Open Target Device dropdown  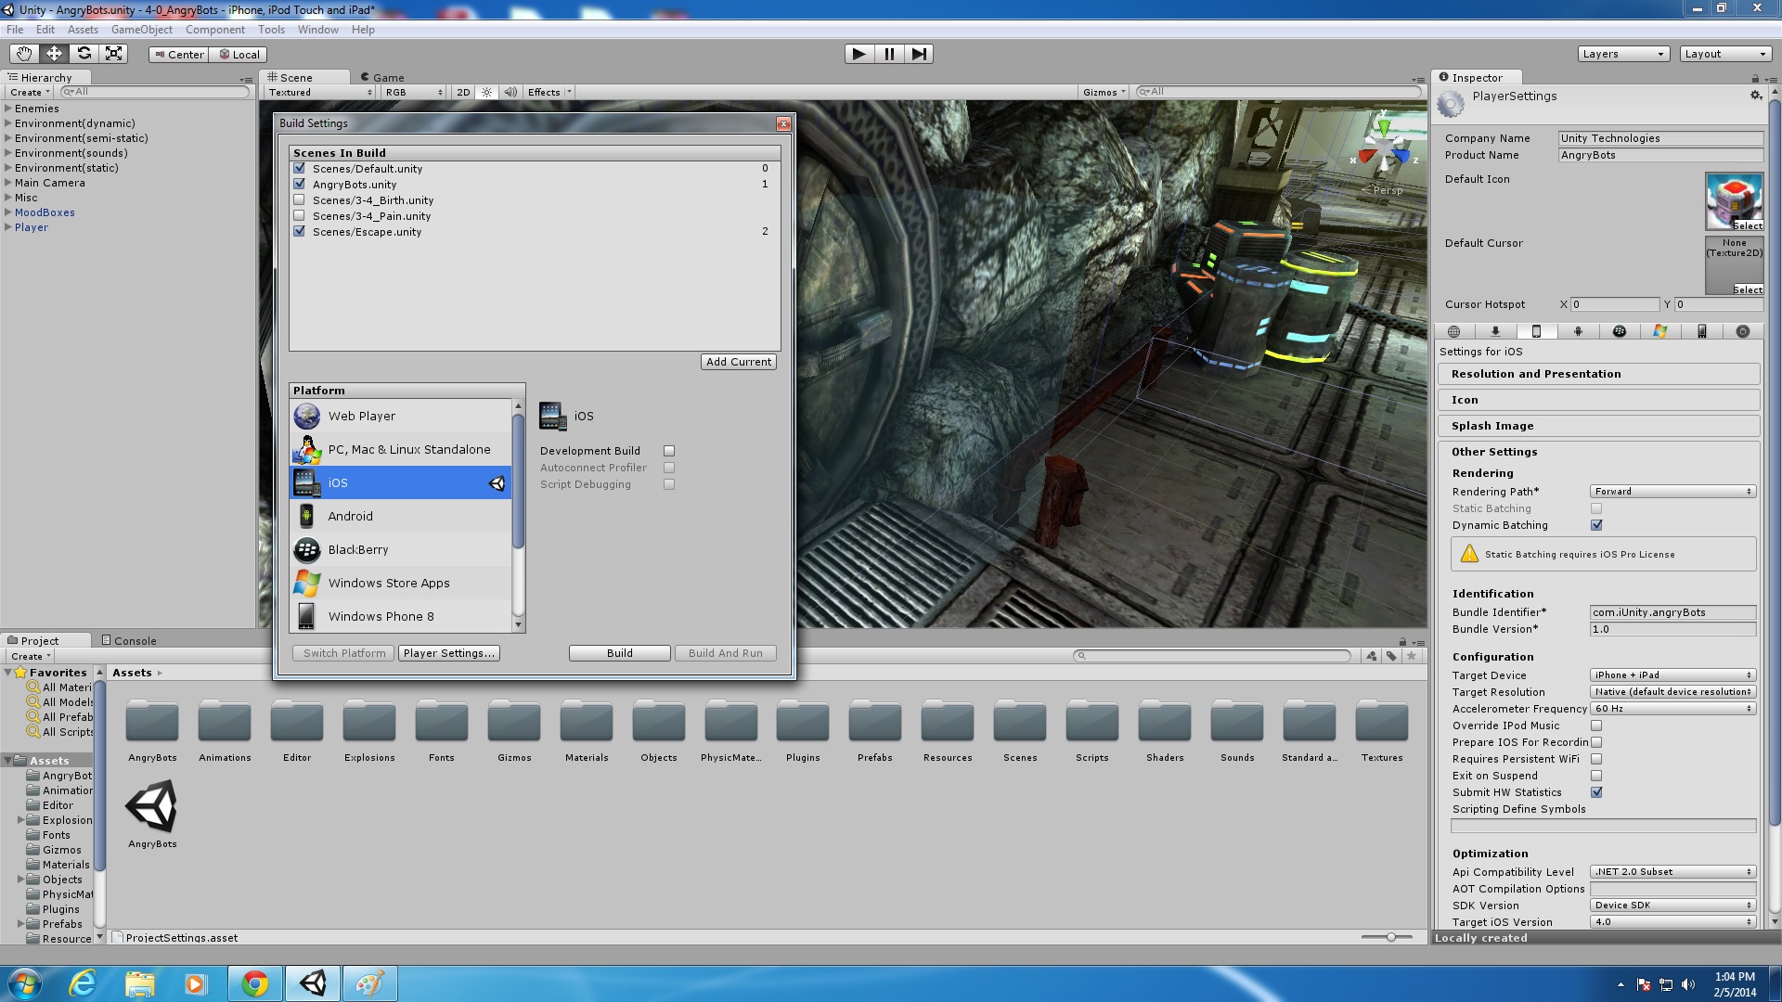[1672, 675]
